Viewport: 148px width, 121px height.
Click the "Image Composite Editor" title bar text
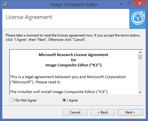pos(74,5)
